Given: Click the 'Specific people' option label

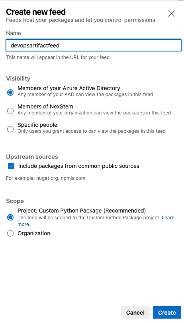Looking at the screenshot, I should 37,125.
